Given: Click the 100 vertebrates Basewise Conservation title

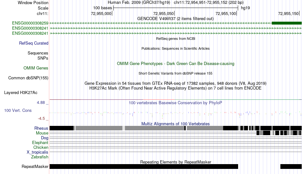Looking at the screenshot, I should pyautogui.click(x=175, y=103).
